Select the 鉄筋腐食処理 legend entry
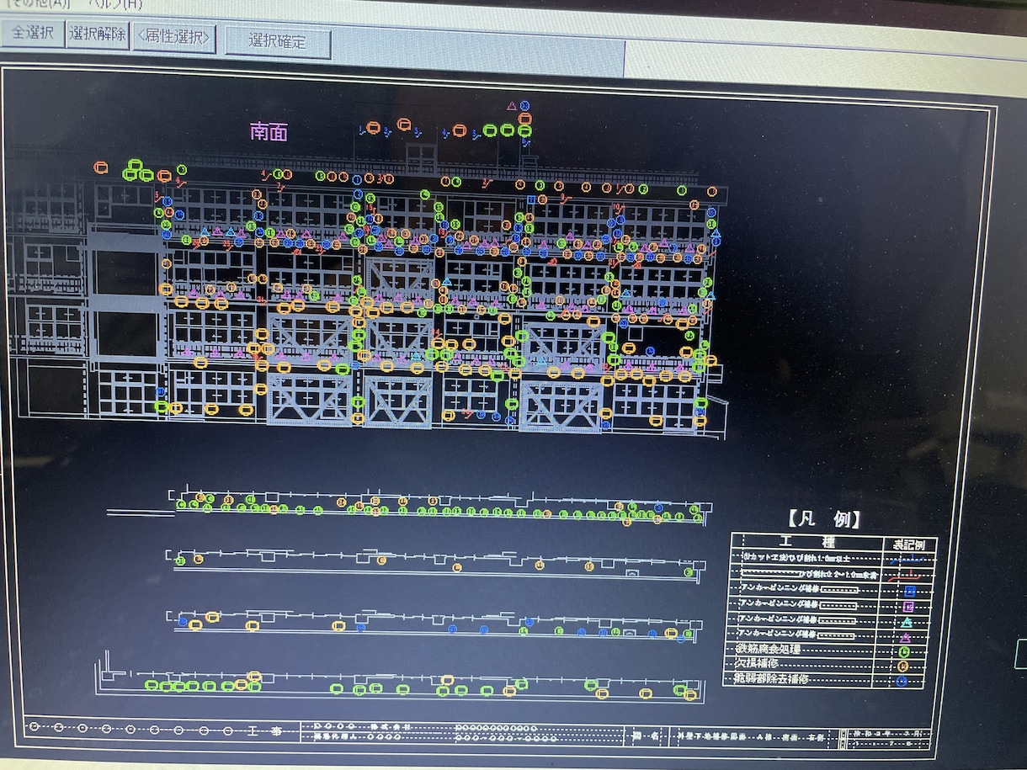This screenshot has height=770, width=1027. 768,649
